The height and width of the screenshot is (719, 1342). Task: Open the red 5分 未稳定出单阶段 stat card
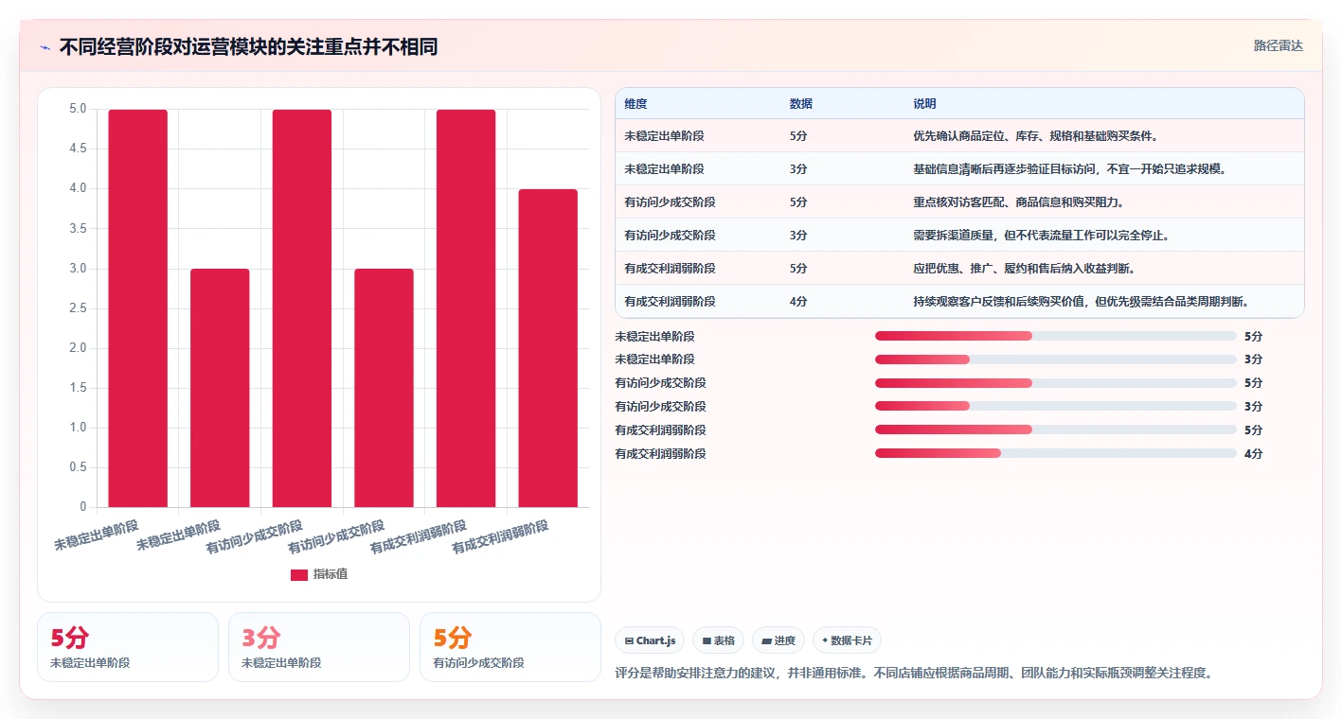[128, 647]
